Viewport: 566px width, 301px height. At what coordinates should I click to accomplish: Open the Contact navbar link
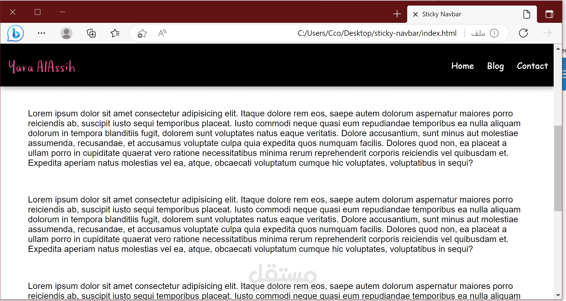coord(532,66)
